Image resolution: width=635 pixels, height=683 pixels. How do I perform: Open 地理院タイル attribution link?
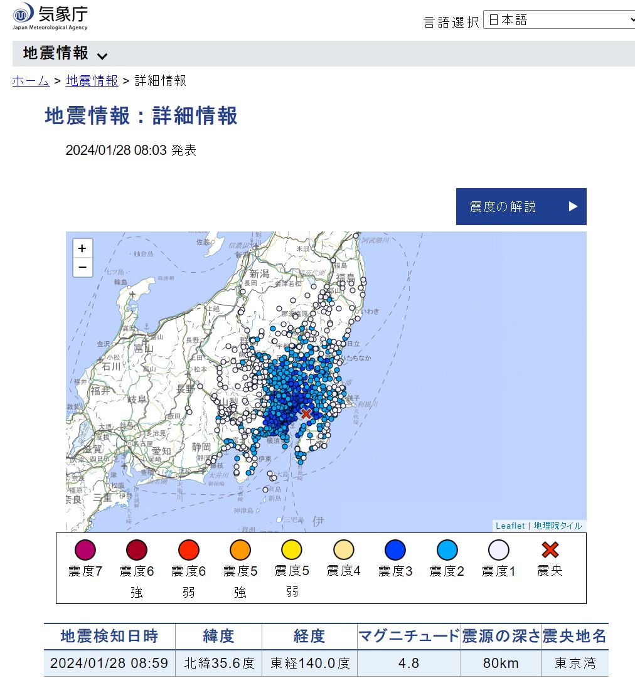tap(557, 526)
